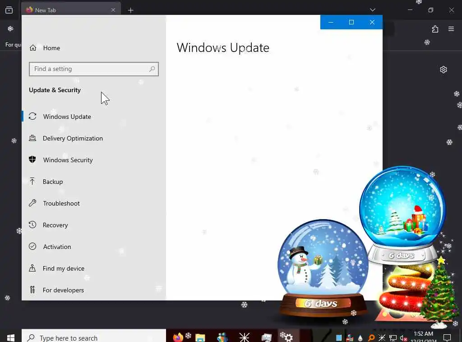The image size is (462, 342).
Task: Open Firefox hamburger application menu
Action: 451,29
